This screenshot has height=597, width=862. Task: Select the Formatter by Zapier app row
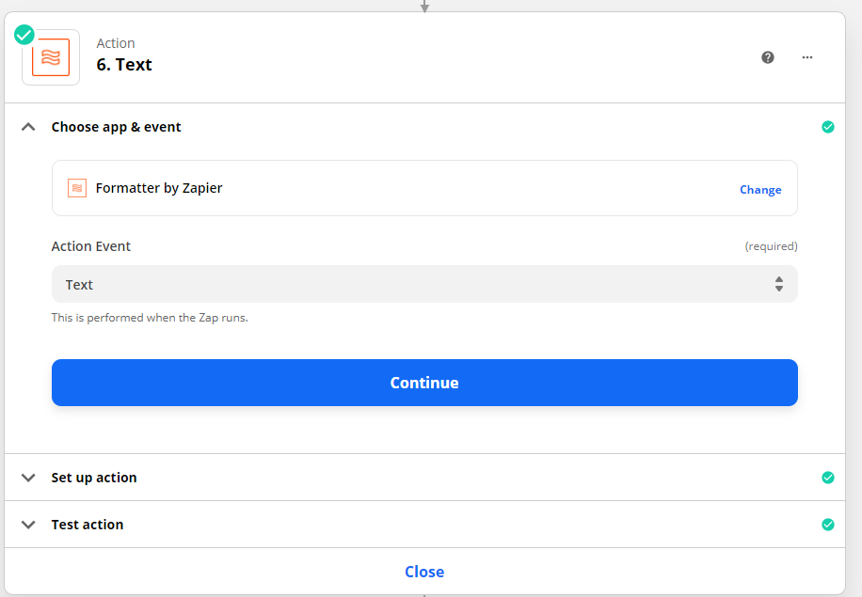coord(424,188)
